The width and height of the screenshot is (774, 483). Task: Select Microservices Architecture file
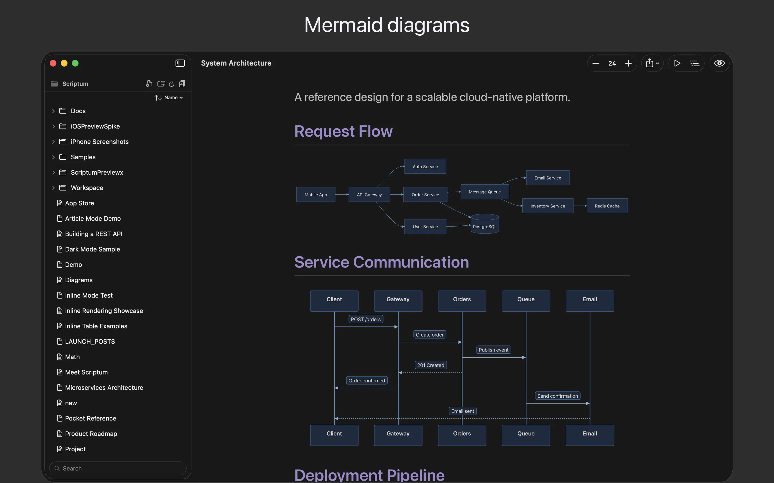pos(118,387)
